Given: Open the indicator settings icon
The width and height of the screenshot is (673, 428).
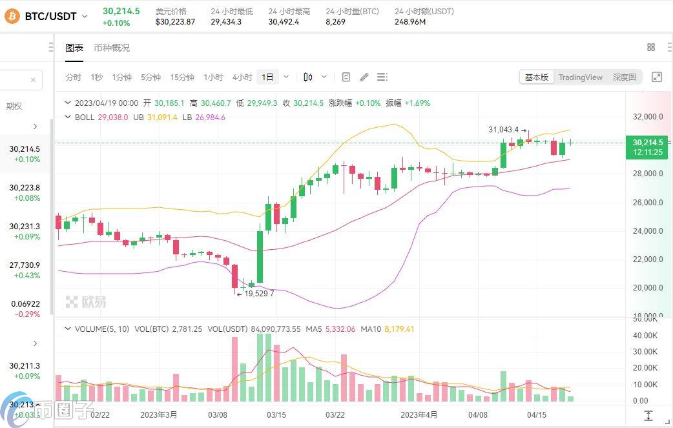Looking at the screenshot, I should (x=346, y=77).
